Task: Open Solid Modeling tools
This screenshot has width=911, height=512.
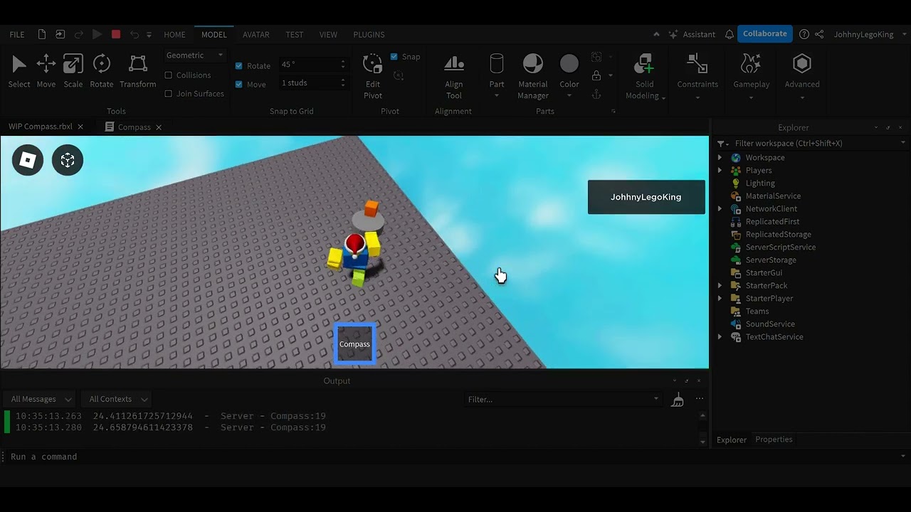Action: click(x=644, y=75)
